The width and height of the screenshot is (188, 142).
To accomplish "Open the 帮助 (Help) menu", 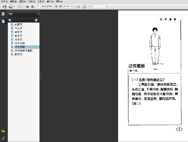I will coord(59,2).
